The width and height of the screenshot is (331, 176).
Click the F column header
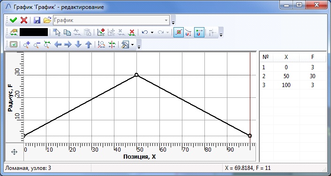312,57
